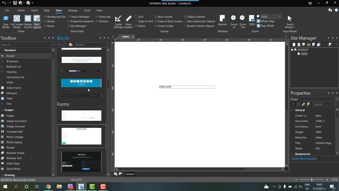
Task: Click the Zoom Out button
Action: pyautogui.click(x=243, y=22)
